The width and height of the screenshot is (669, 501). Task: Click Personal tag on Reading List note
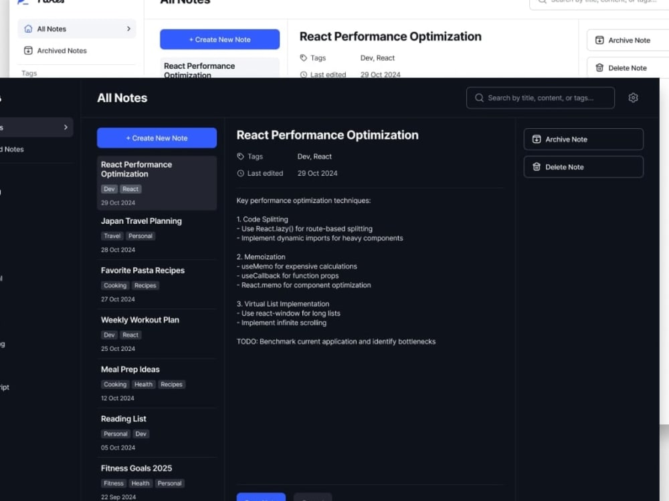(x=116, y=434)
